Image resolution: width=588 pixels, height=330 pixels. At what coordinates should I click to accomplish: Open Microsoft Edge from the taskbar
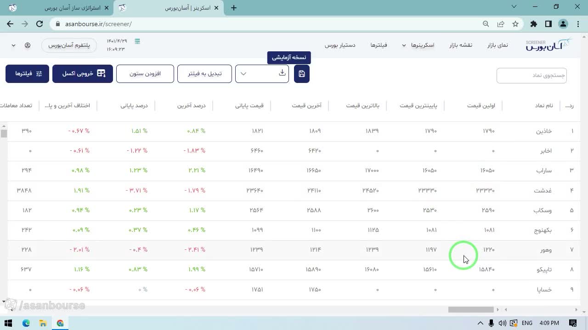tap(26, 323)
